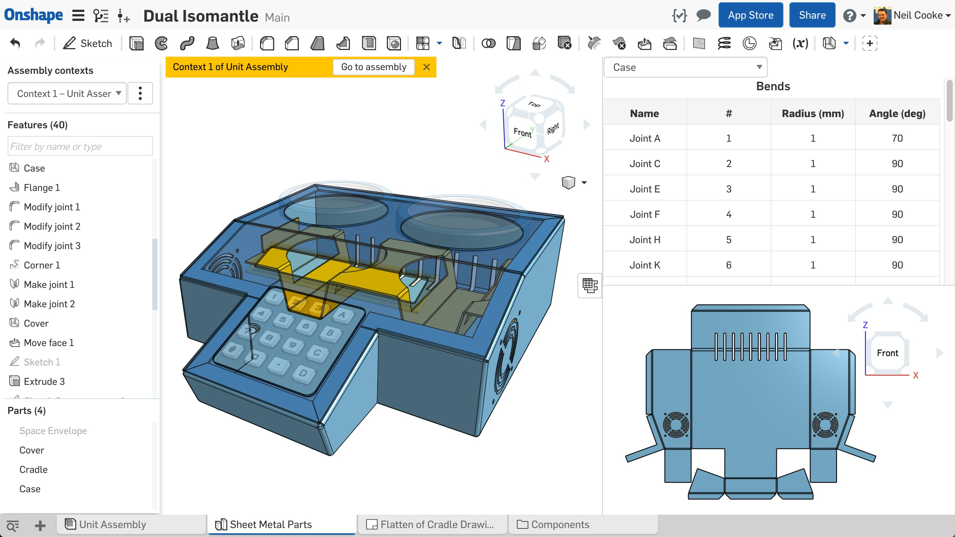Type in the feature filter search field

click(80, 146)
